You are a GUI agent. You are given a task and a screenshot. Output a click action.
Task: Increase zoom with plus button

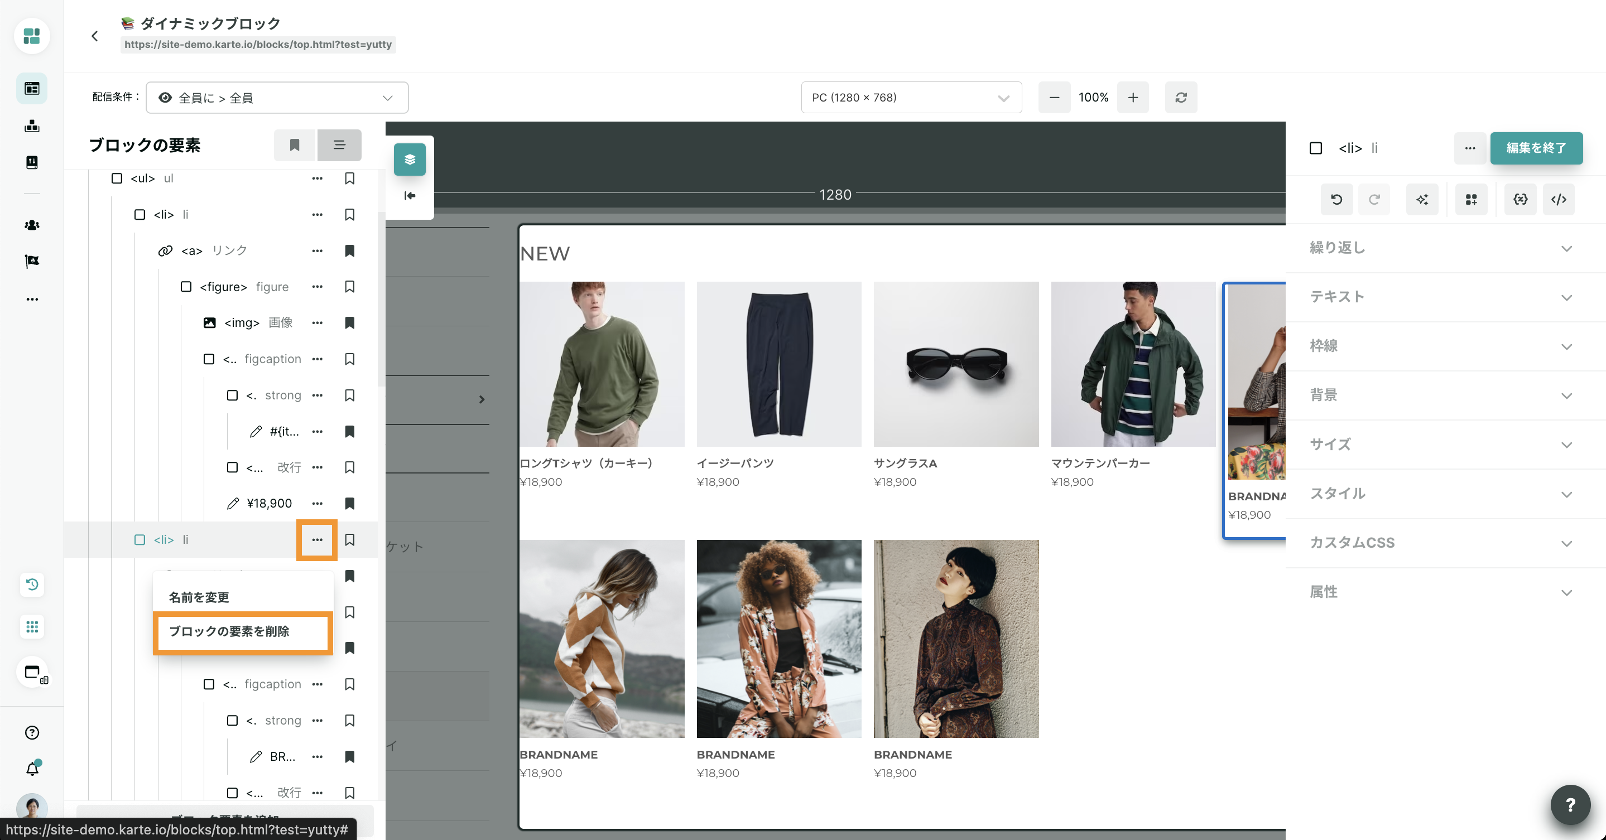click(1133, 97)
